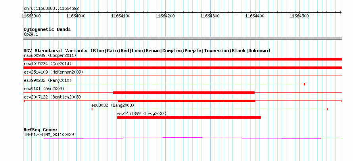This screenshot has height=161, width=353.
Task: Click the nsv600989 (Cooper2011) label
Action: click(x=50, y=55)
